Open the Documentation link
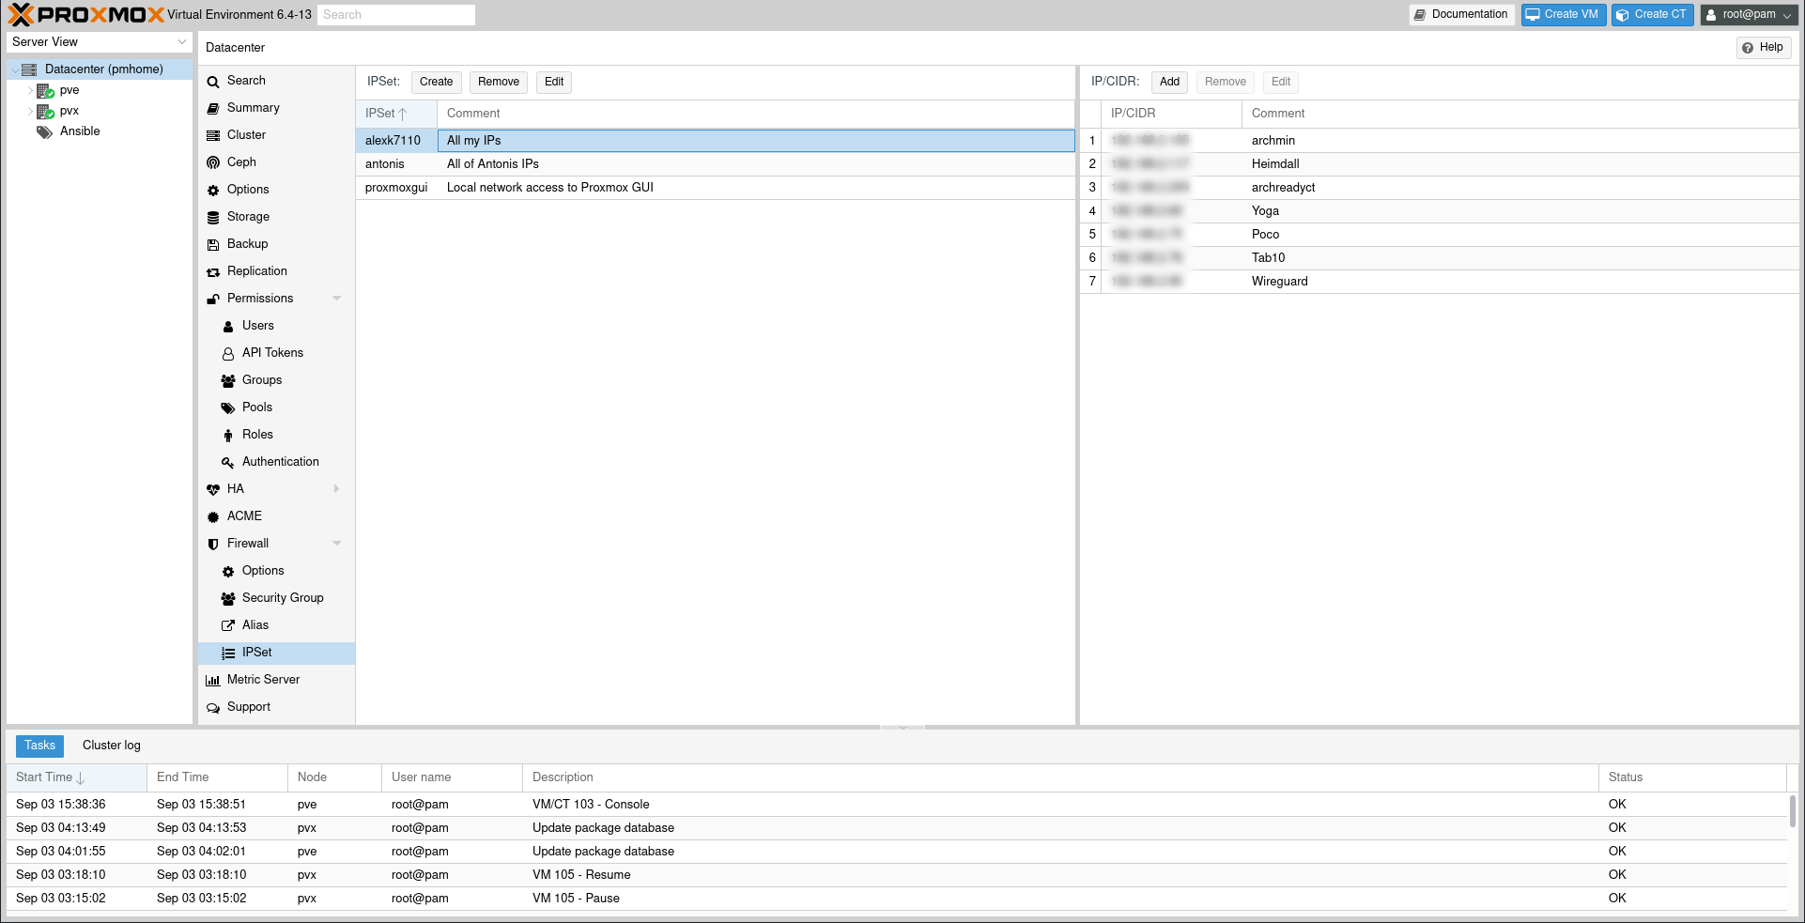The width and height of the screenshot is (1805, 923). tap(1461, 14)
